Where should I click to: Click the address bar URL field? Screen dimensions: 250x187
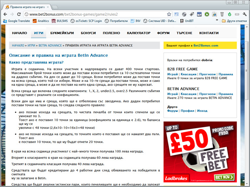[97, 14]
